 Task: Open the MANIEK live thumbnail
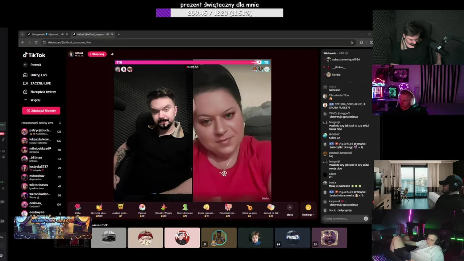293,238
